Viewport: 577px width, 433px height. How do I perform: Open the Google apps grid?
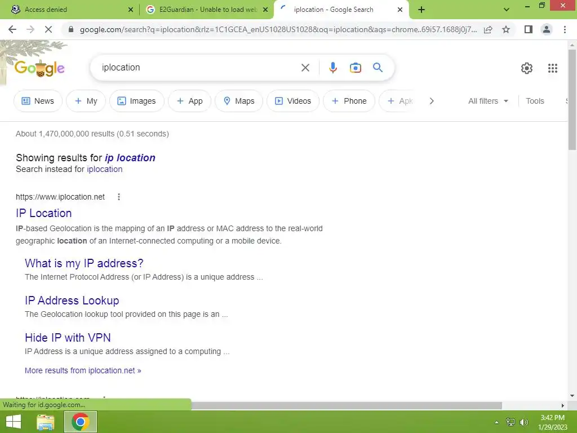tap(552, 68)
